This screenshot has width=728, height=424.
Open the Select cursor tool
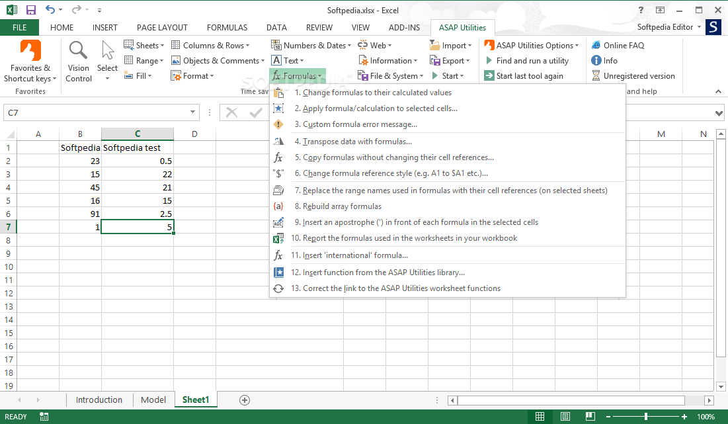[x=107, y=62]
